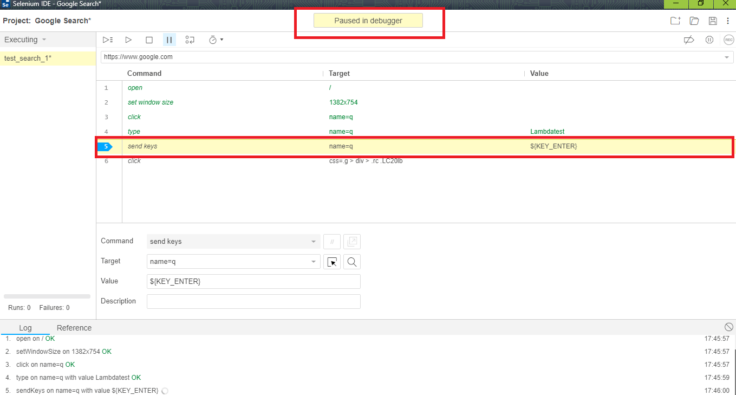Click Run all tests icon

pyautogui.click(x=108, y=40)
